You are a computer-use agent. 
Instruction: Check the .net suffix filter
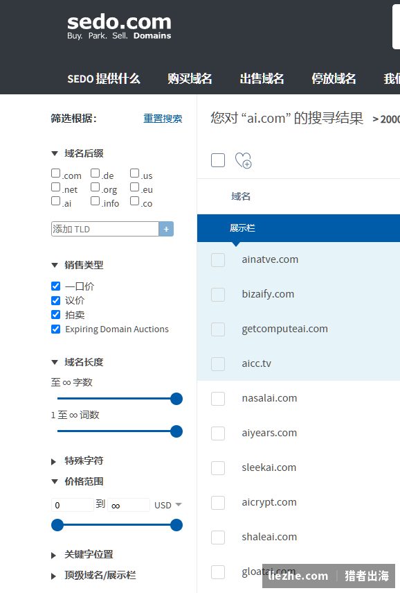56,187
